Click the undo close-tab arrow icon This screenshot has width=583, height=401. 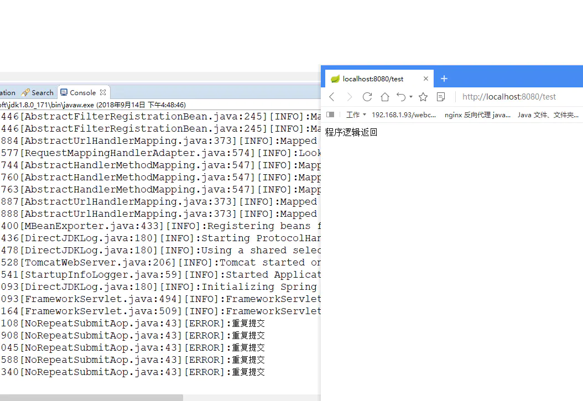tap(401, 97)
